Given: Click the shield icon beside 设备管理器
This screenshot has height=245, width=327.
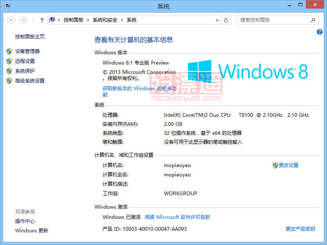Looking at the screenshot, I should point(9,51).
